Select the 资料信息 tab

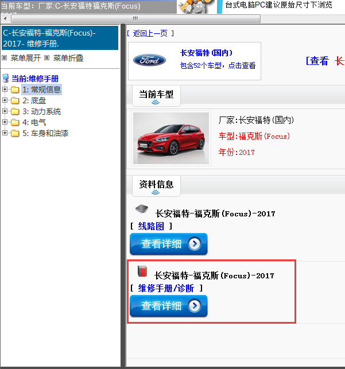(x=156, y=186)
